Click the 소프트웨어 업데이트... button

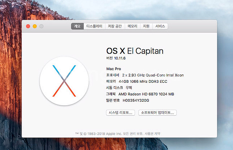click(158, 112)
